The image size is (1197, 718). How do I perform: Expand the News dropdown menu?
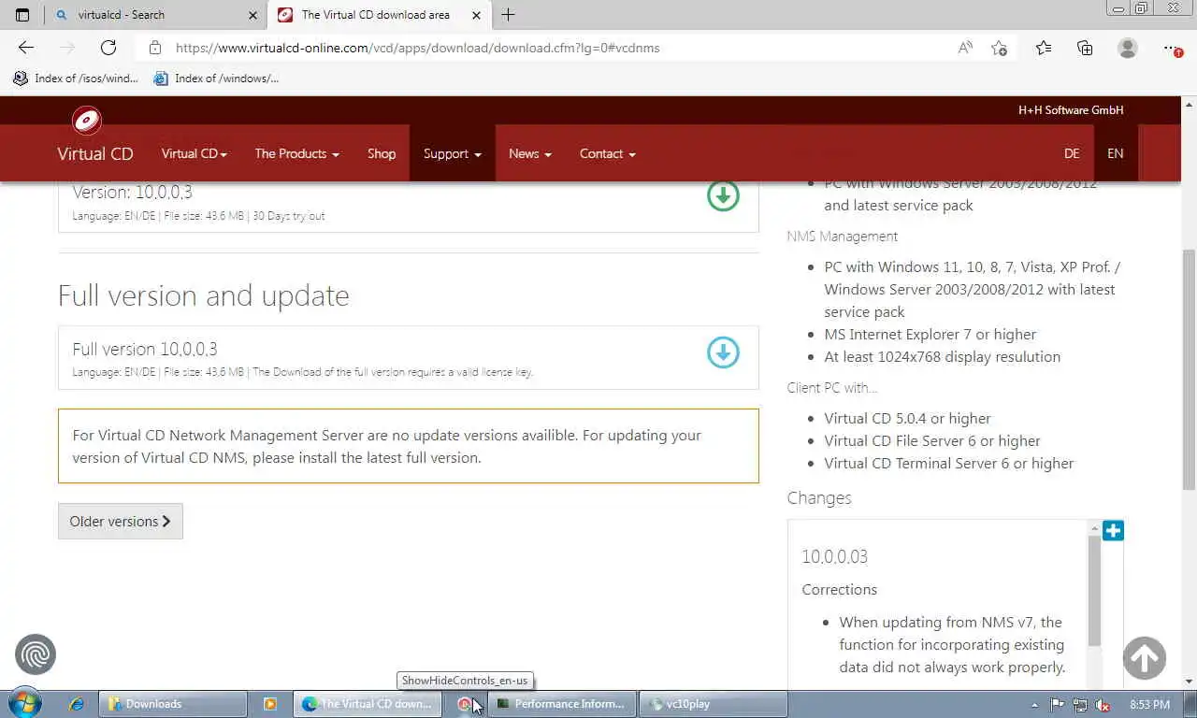[x=529, y=153]
